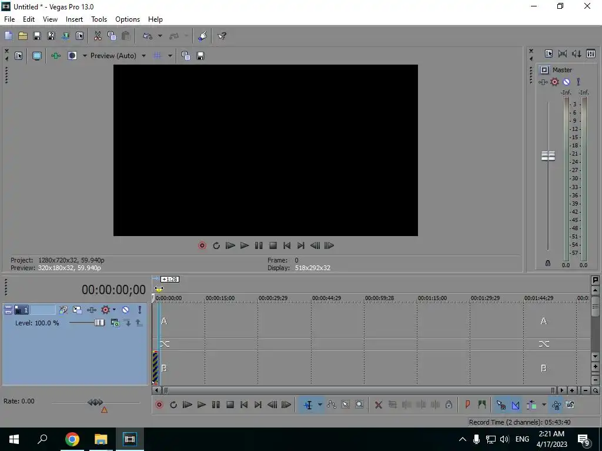Open Undo history dropdown arrow
602x451 pixels.
[x=160, y=36]
